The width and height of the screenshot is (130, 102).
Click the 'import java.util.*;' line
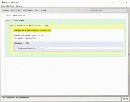coord(15,15)
